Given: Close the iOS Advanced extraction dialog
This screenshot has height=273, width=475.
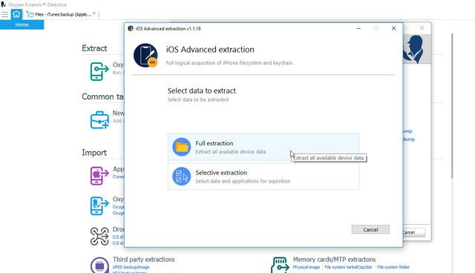Looking at the screenshot, I should click(x=394, y=28).
